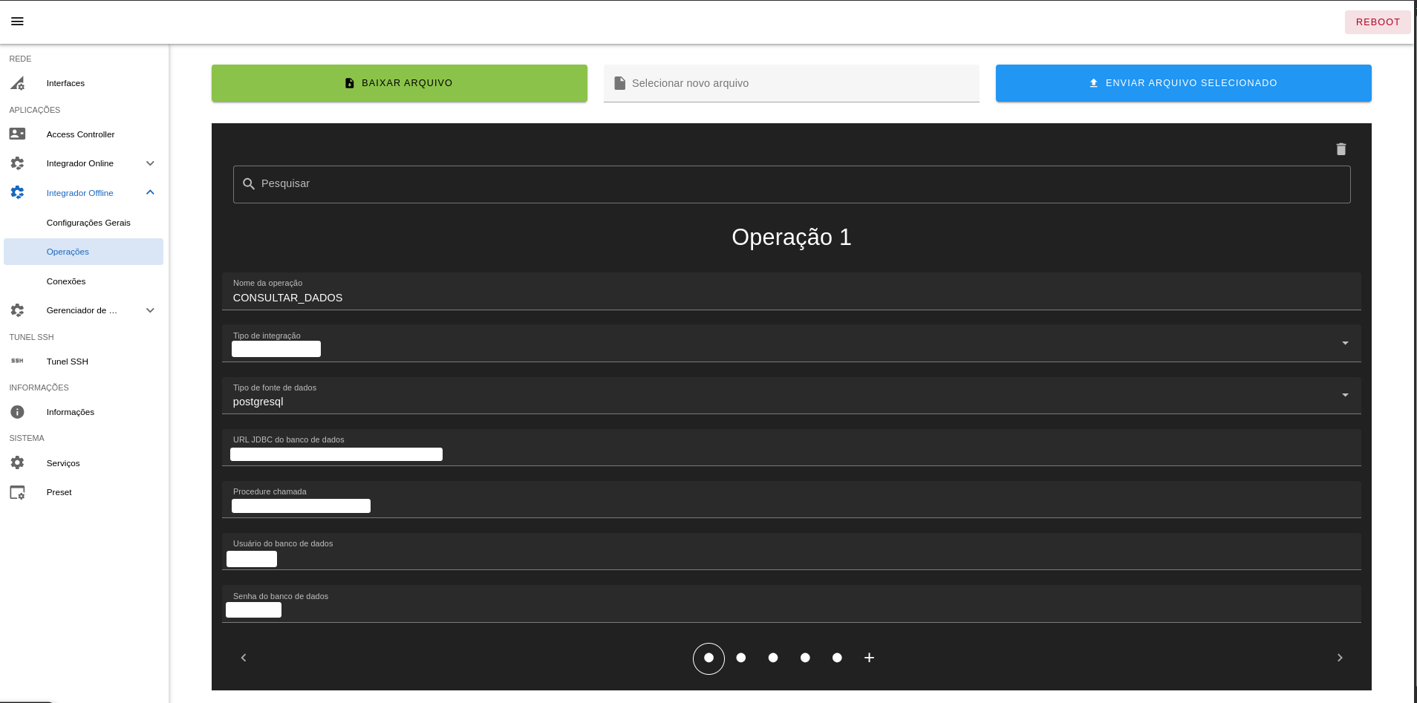Click ENVIAR ARQUIVO SELECIONADO button
Image resolution: width=1417 pixels, height=703 pixels.
pos(1184,83)
